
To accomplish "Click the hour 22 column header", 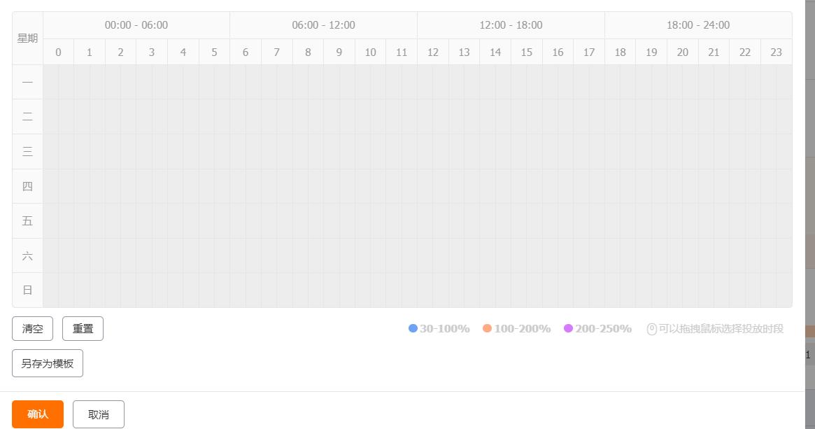I will click(745, 52).
